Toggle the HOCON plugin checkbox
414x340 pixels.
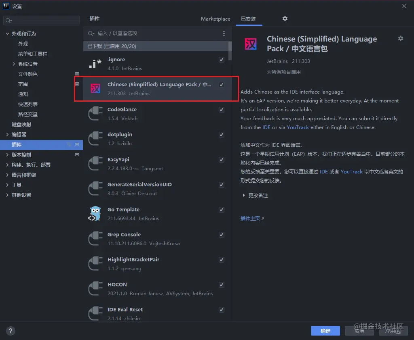pyautogui.click(x=222, y=285)
